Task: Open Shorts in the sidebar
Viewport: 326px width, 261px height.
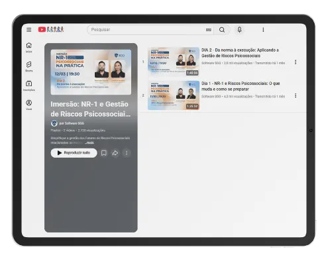Action: click(29, 66)
